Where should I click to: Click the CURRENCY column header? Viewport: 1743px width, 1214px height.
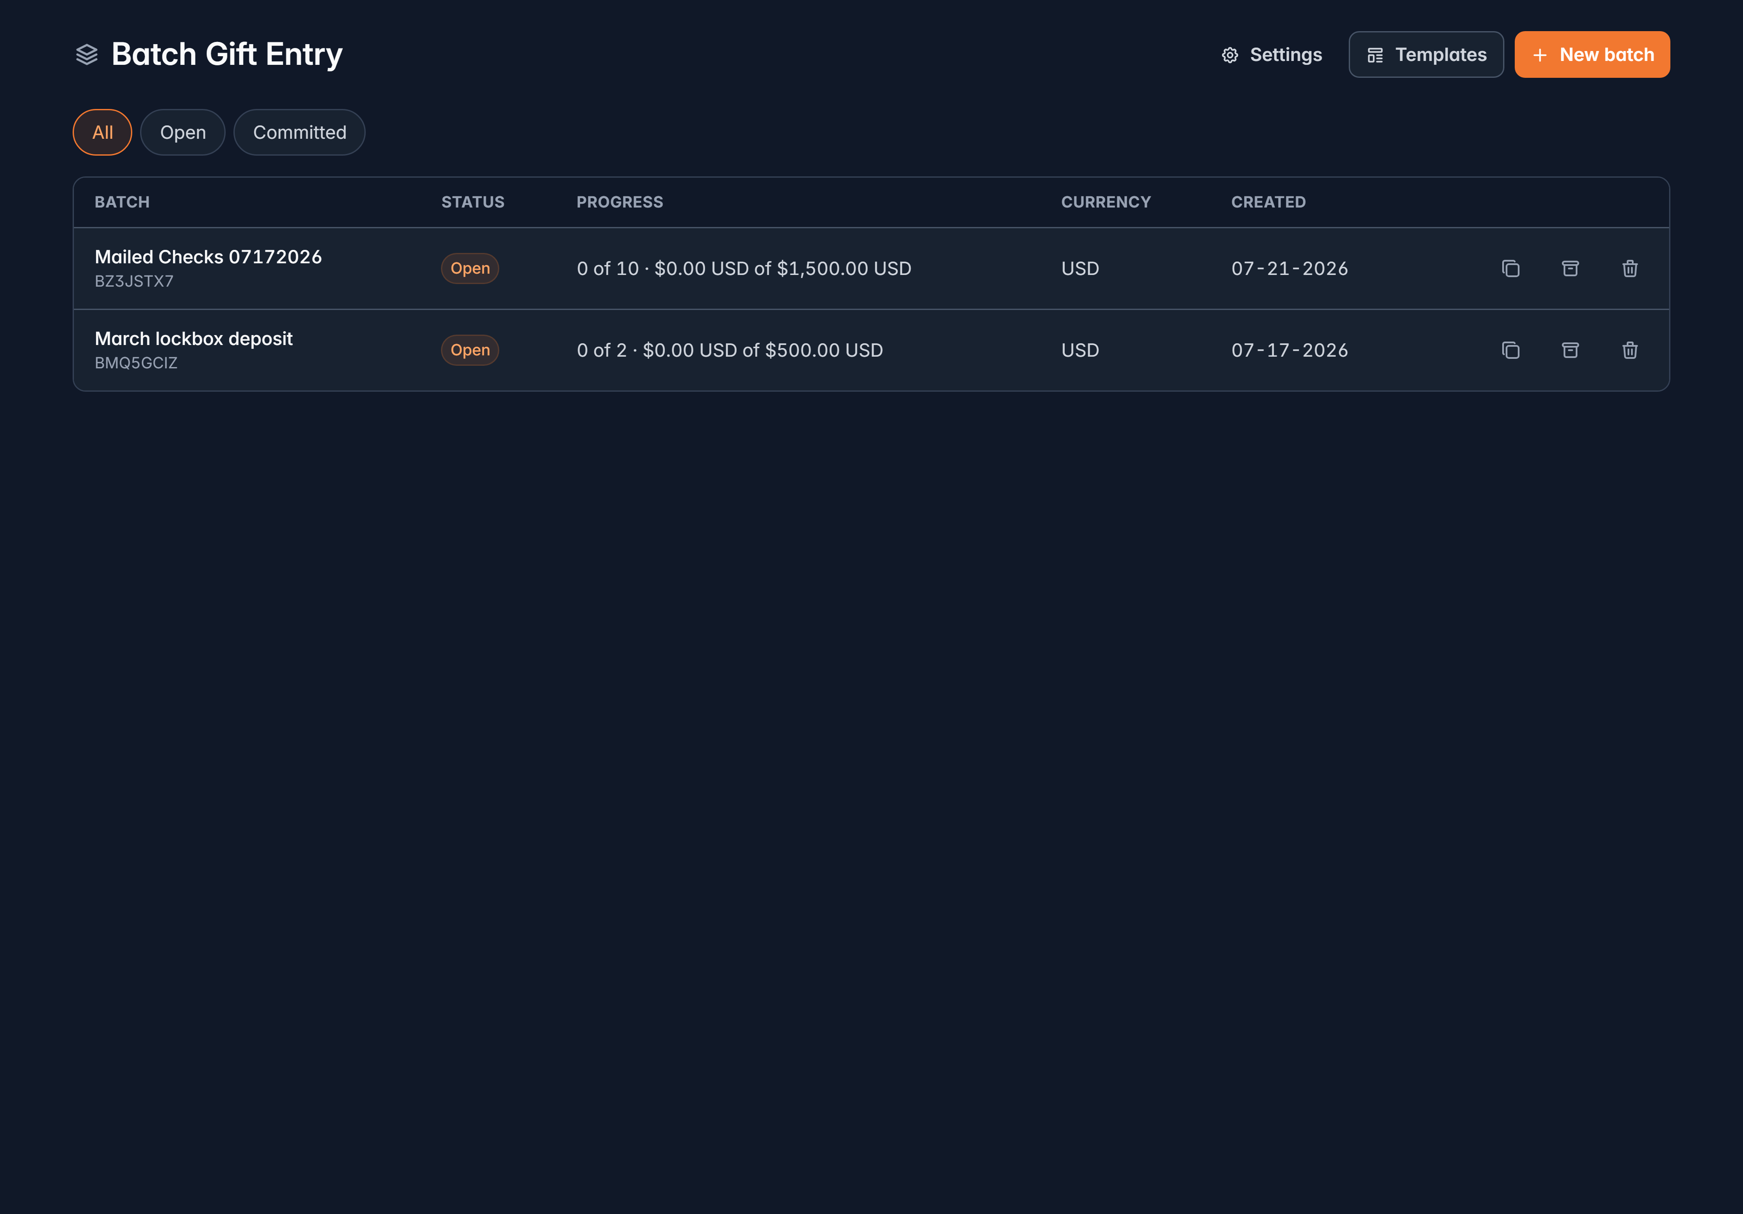point(1106,202)
